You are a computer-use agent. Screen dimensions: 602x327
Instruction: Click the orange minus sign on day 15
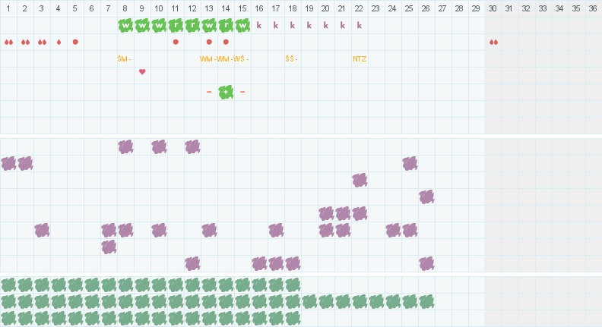point(242,92)
